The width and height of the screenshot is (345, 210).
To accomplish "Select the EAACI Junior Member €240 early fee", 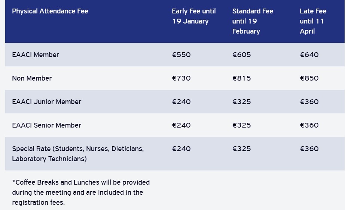I will (181, 102).
